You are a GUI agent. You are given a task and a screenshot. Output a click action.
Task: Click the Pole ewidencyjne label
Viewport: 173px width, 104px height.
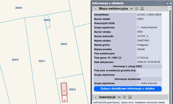click(x=104, y=53)
